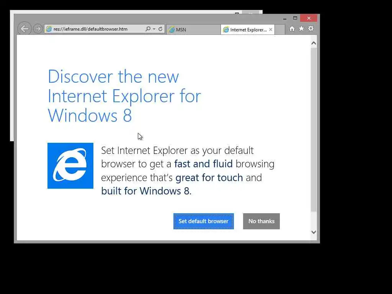The height and width of the screenshot is (294, 392).
Task: Open address bar autocomplete dropdown arrow
Action: [154, 29]
